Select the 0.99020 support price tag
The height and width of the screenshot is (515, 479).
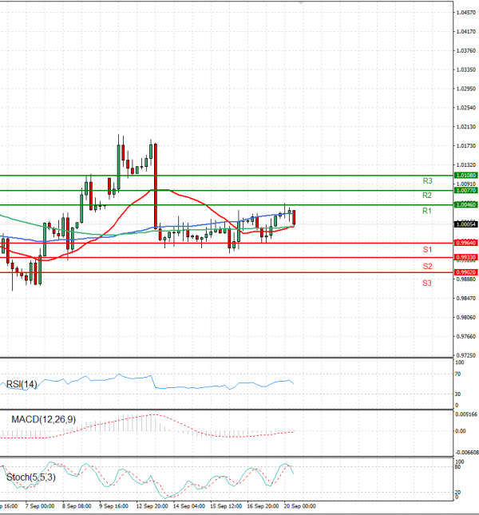coord(465,272)
